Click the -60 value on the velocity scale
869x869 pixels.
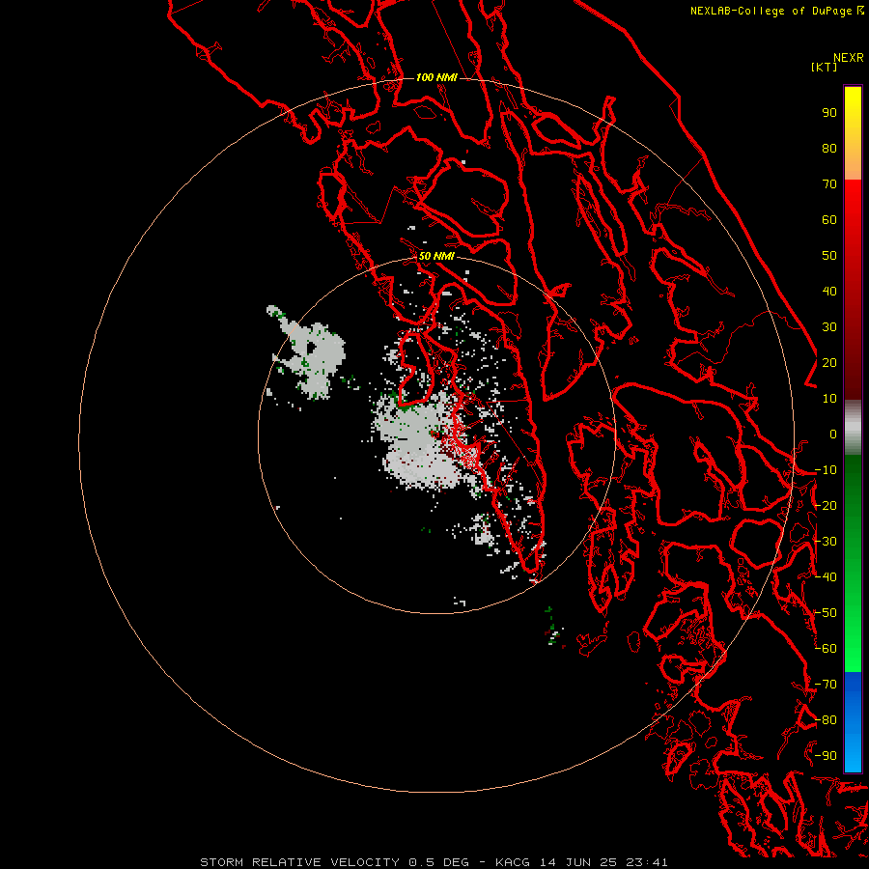(826, 649)
